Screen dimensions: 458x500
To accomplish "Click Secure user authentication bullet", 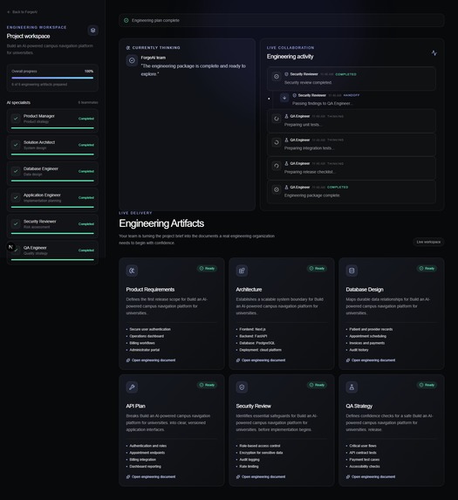I will 150,329.
